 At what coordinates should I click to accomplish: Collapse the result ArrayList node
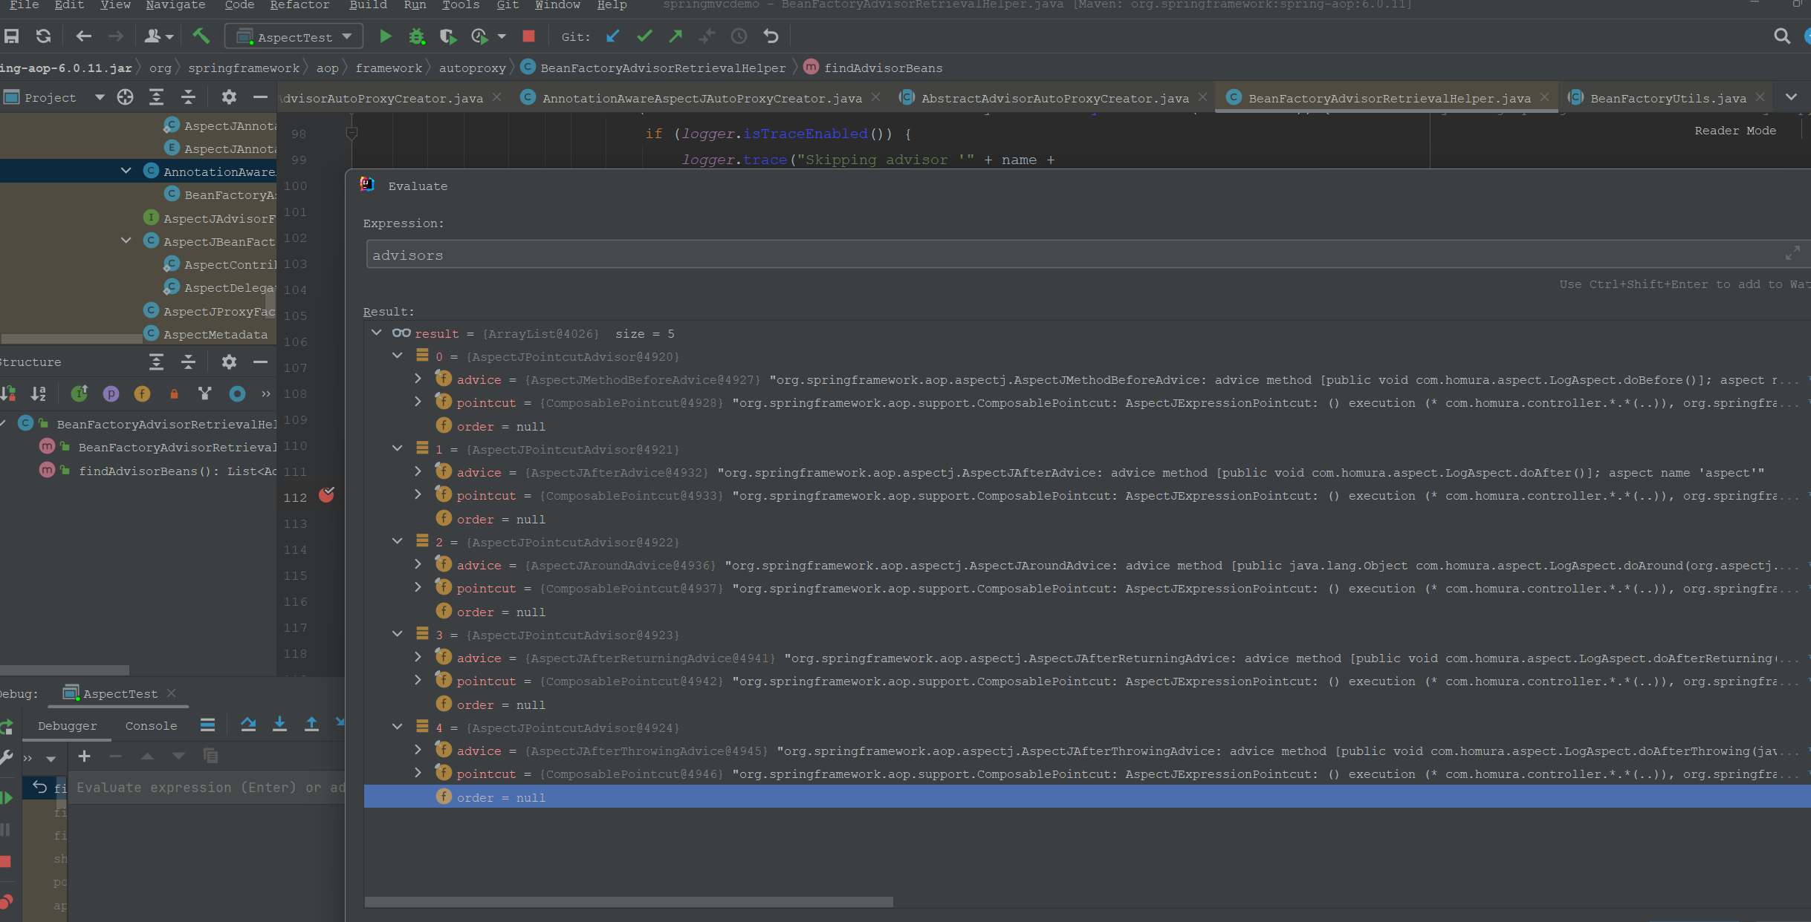(377, 333)
